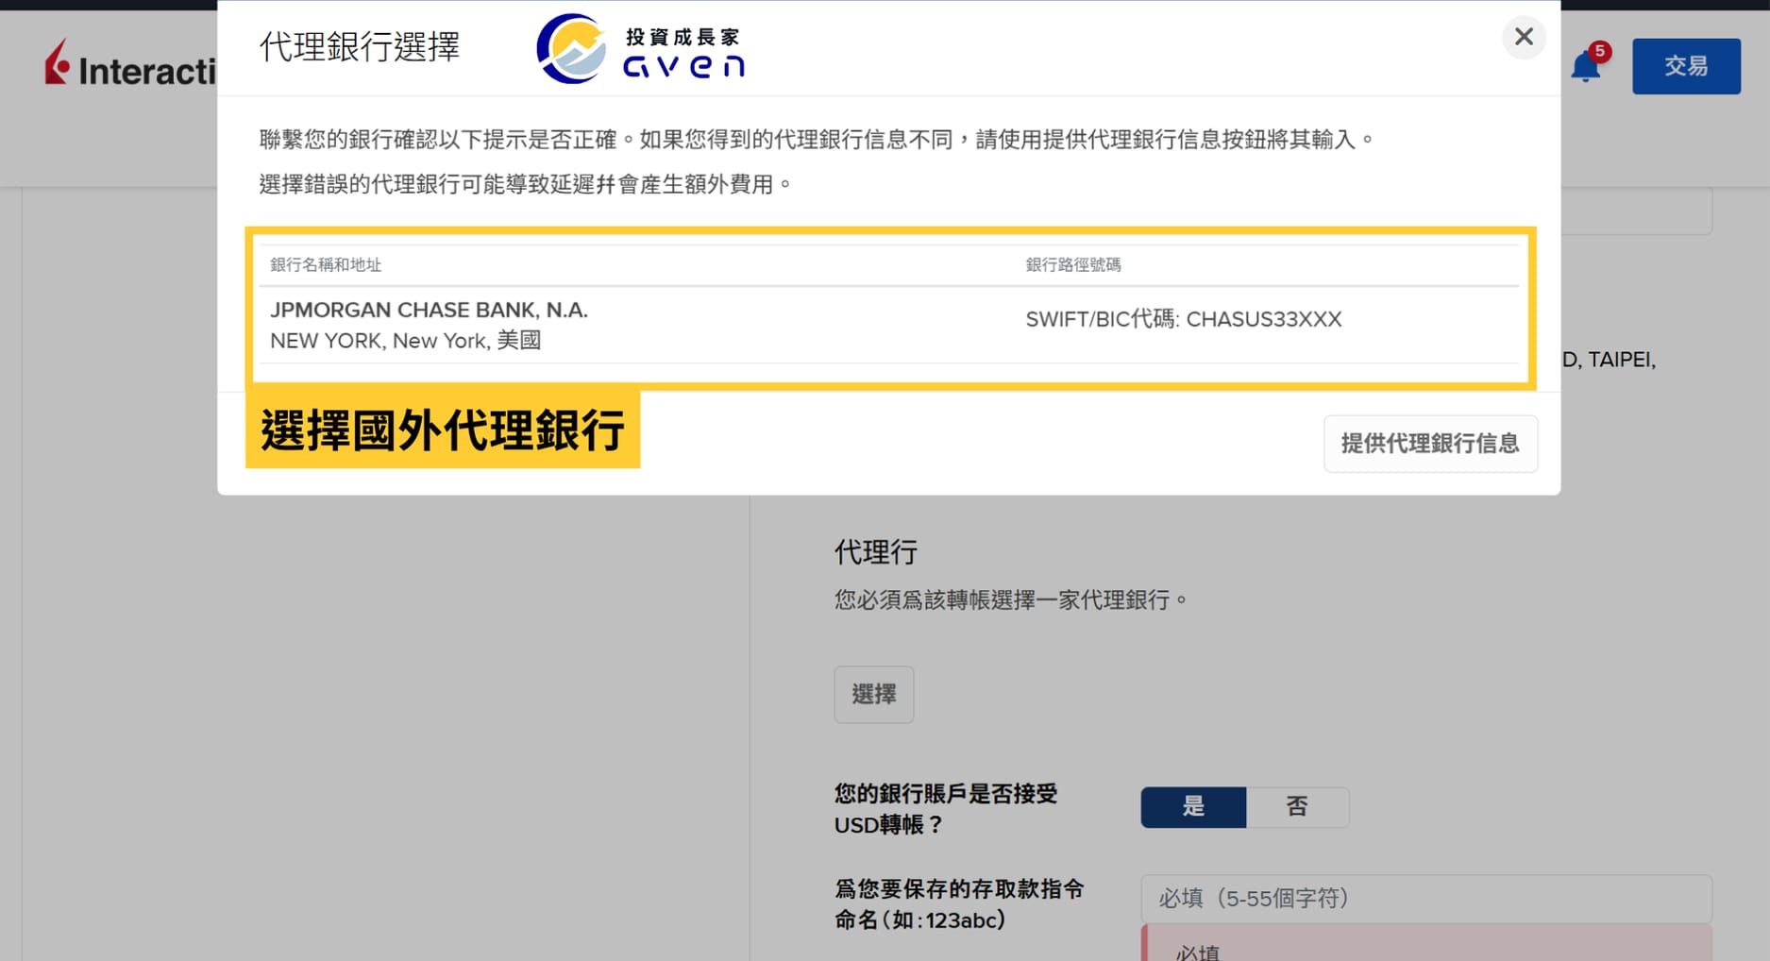Click the SWIFT/BIC代碼 CHASUS33XXX text
The width and height of the screenshot is (1770, 961).
(1183, 320)
